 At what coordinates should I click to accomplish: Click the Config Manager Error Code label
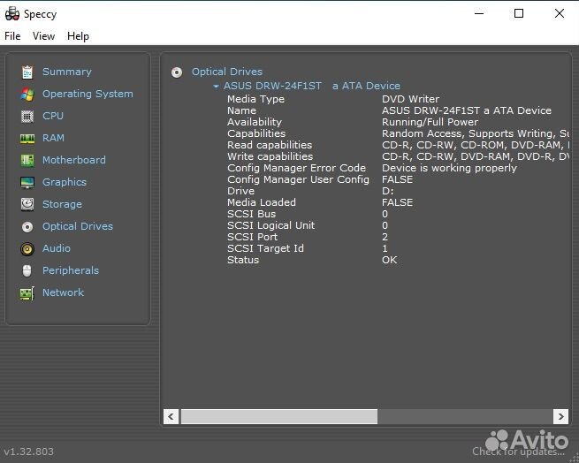click(x=296, y=168)
